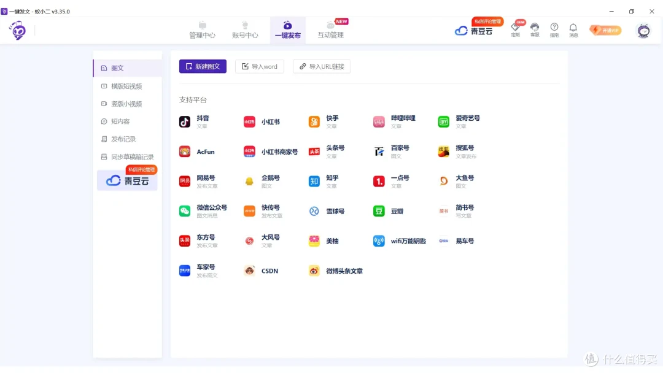This screenshot has height=373, width=663.
Task: Open the 青豆云 link in the top bar
Action: click(473, 31)
